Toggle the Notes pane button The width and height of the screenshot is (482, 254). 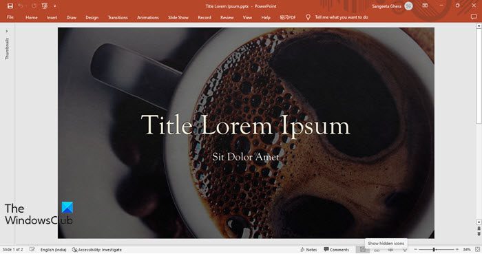tap(308, 250)
